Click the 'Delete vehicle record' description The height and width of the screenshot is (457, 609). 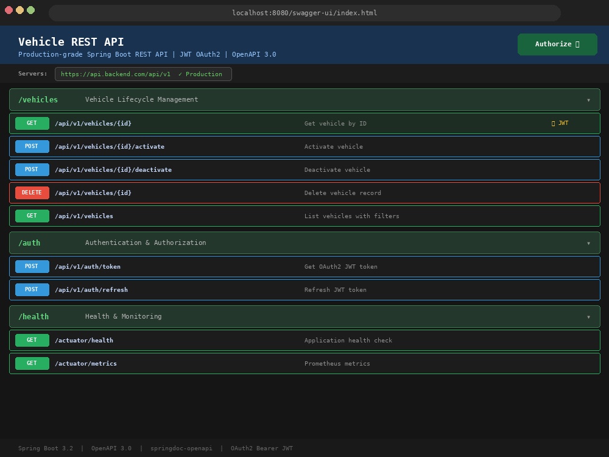point(342,193)
